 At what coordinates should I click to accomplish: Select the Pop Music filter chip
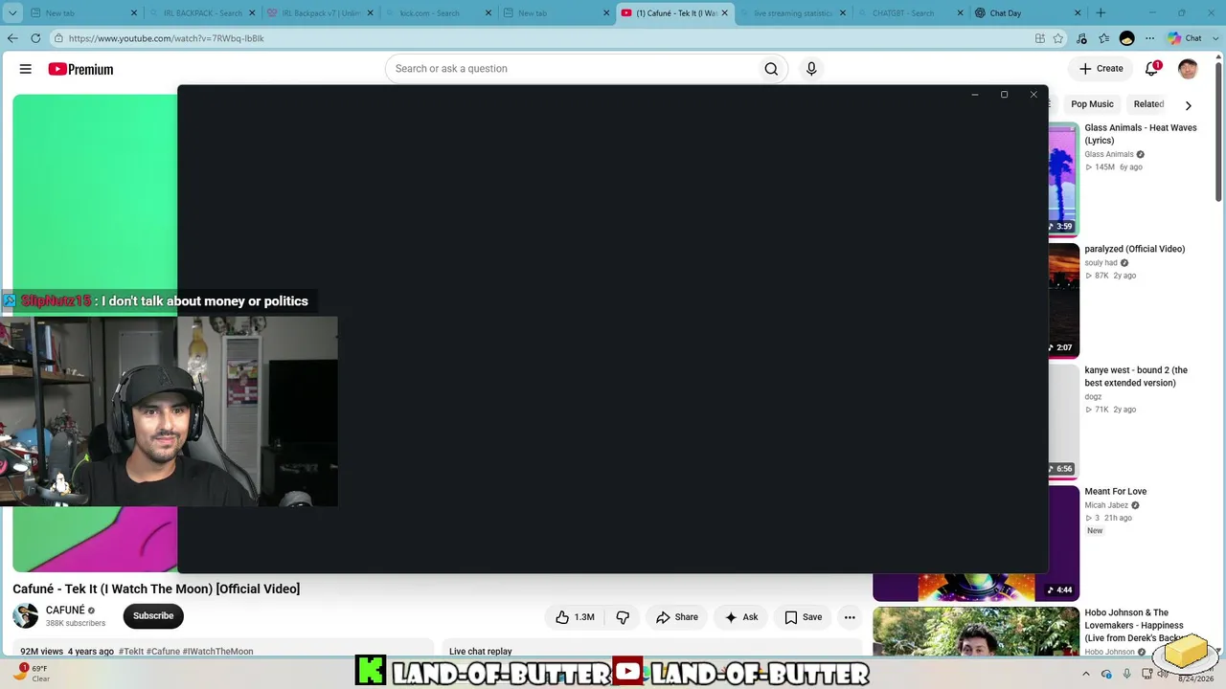coord(1092,104)
